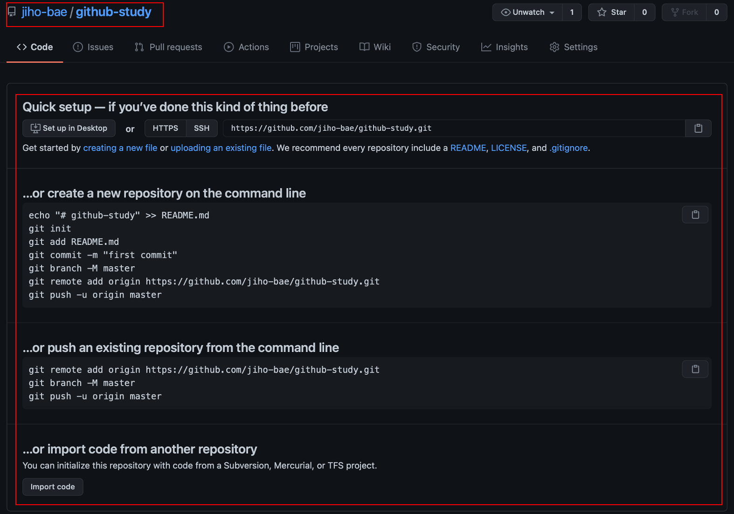Open the fork count next to Fork
This screenshot has width=734, height=514.
[717, 12]
